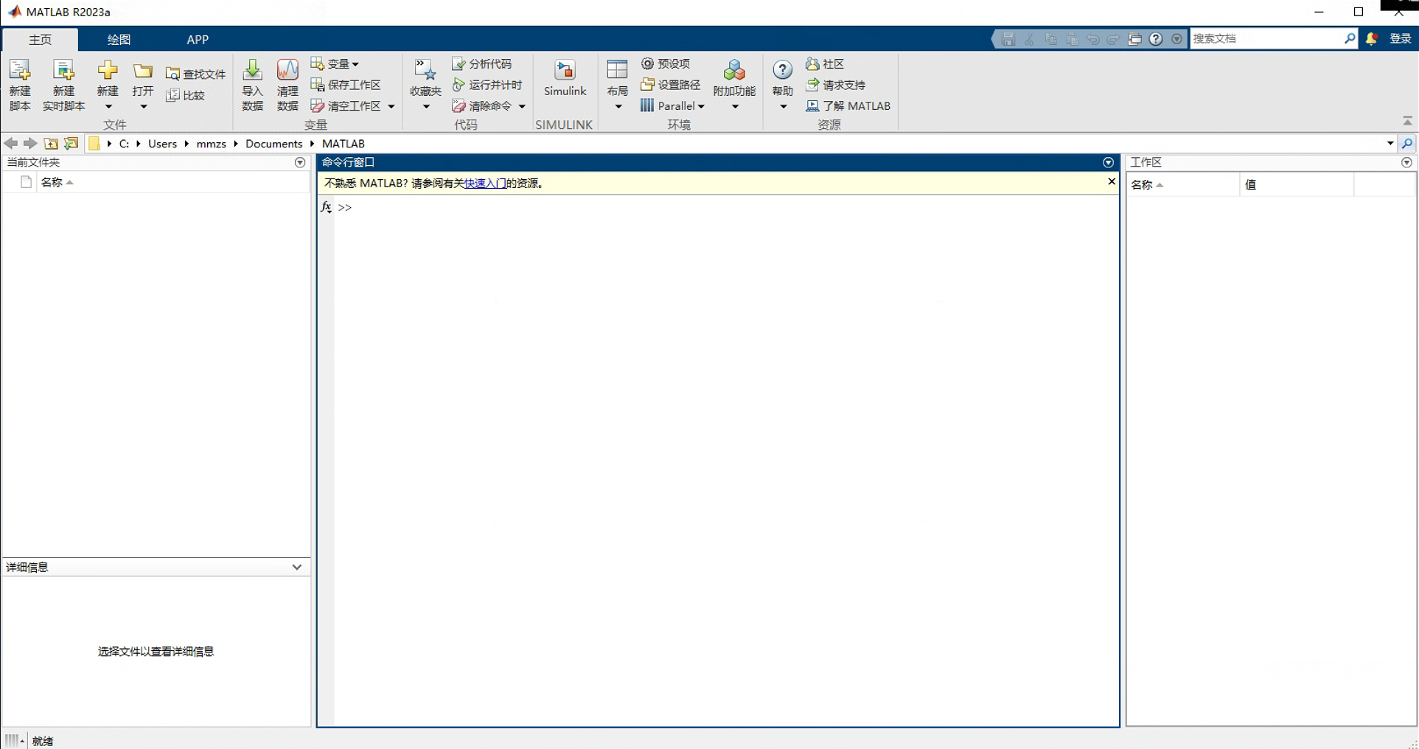Create a new script with 新建脚本

coord(20,85)
